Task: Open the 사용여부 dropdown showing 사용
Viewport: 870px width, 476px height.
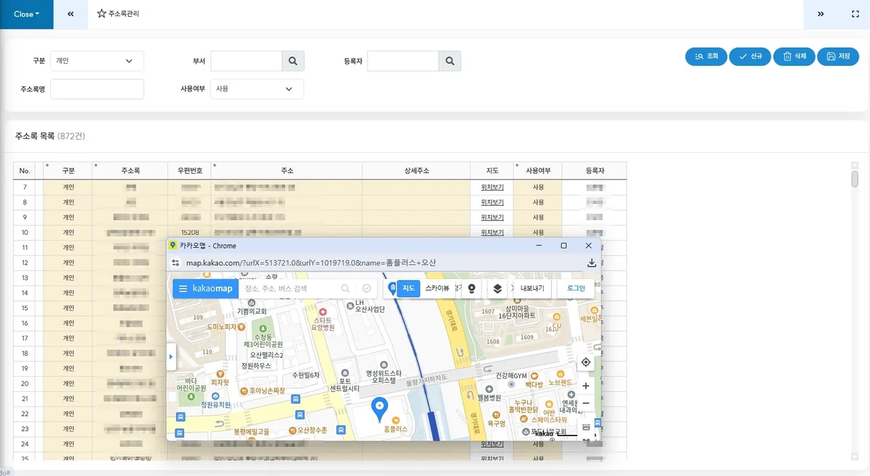Action: pos(257,88)
